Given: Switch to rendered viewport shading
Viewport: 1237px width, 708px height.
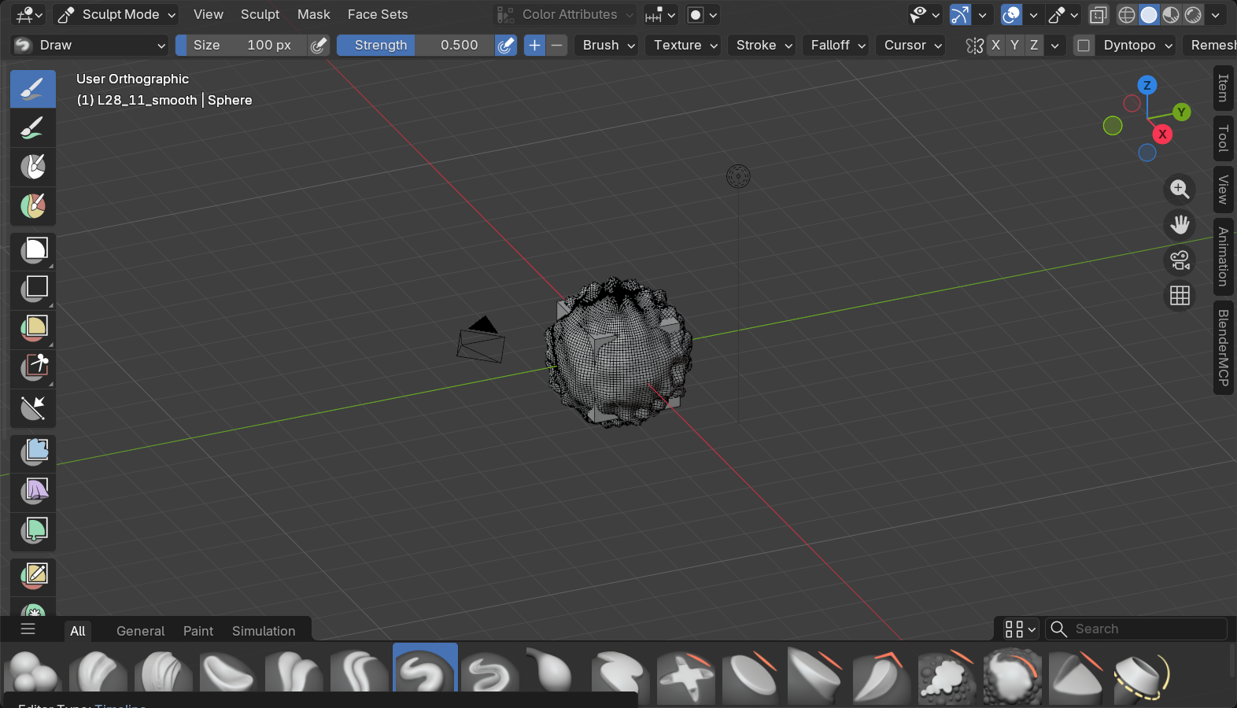Looking at the screenshot, I should [1193, 15].
